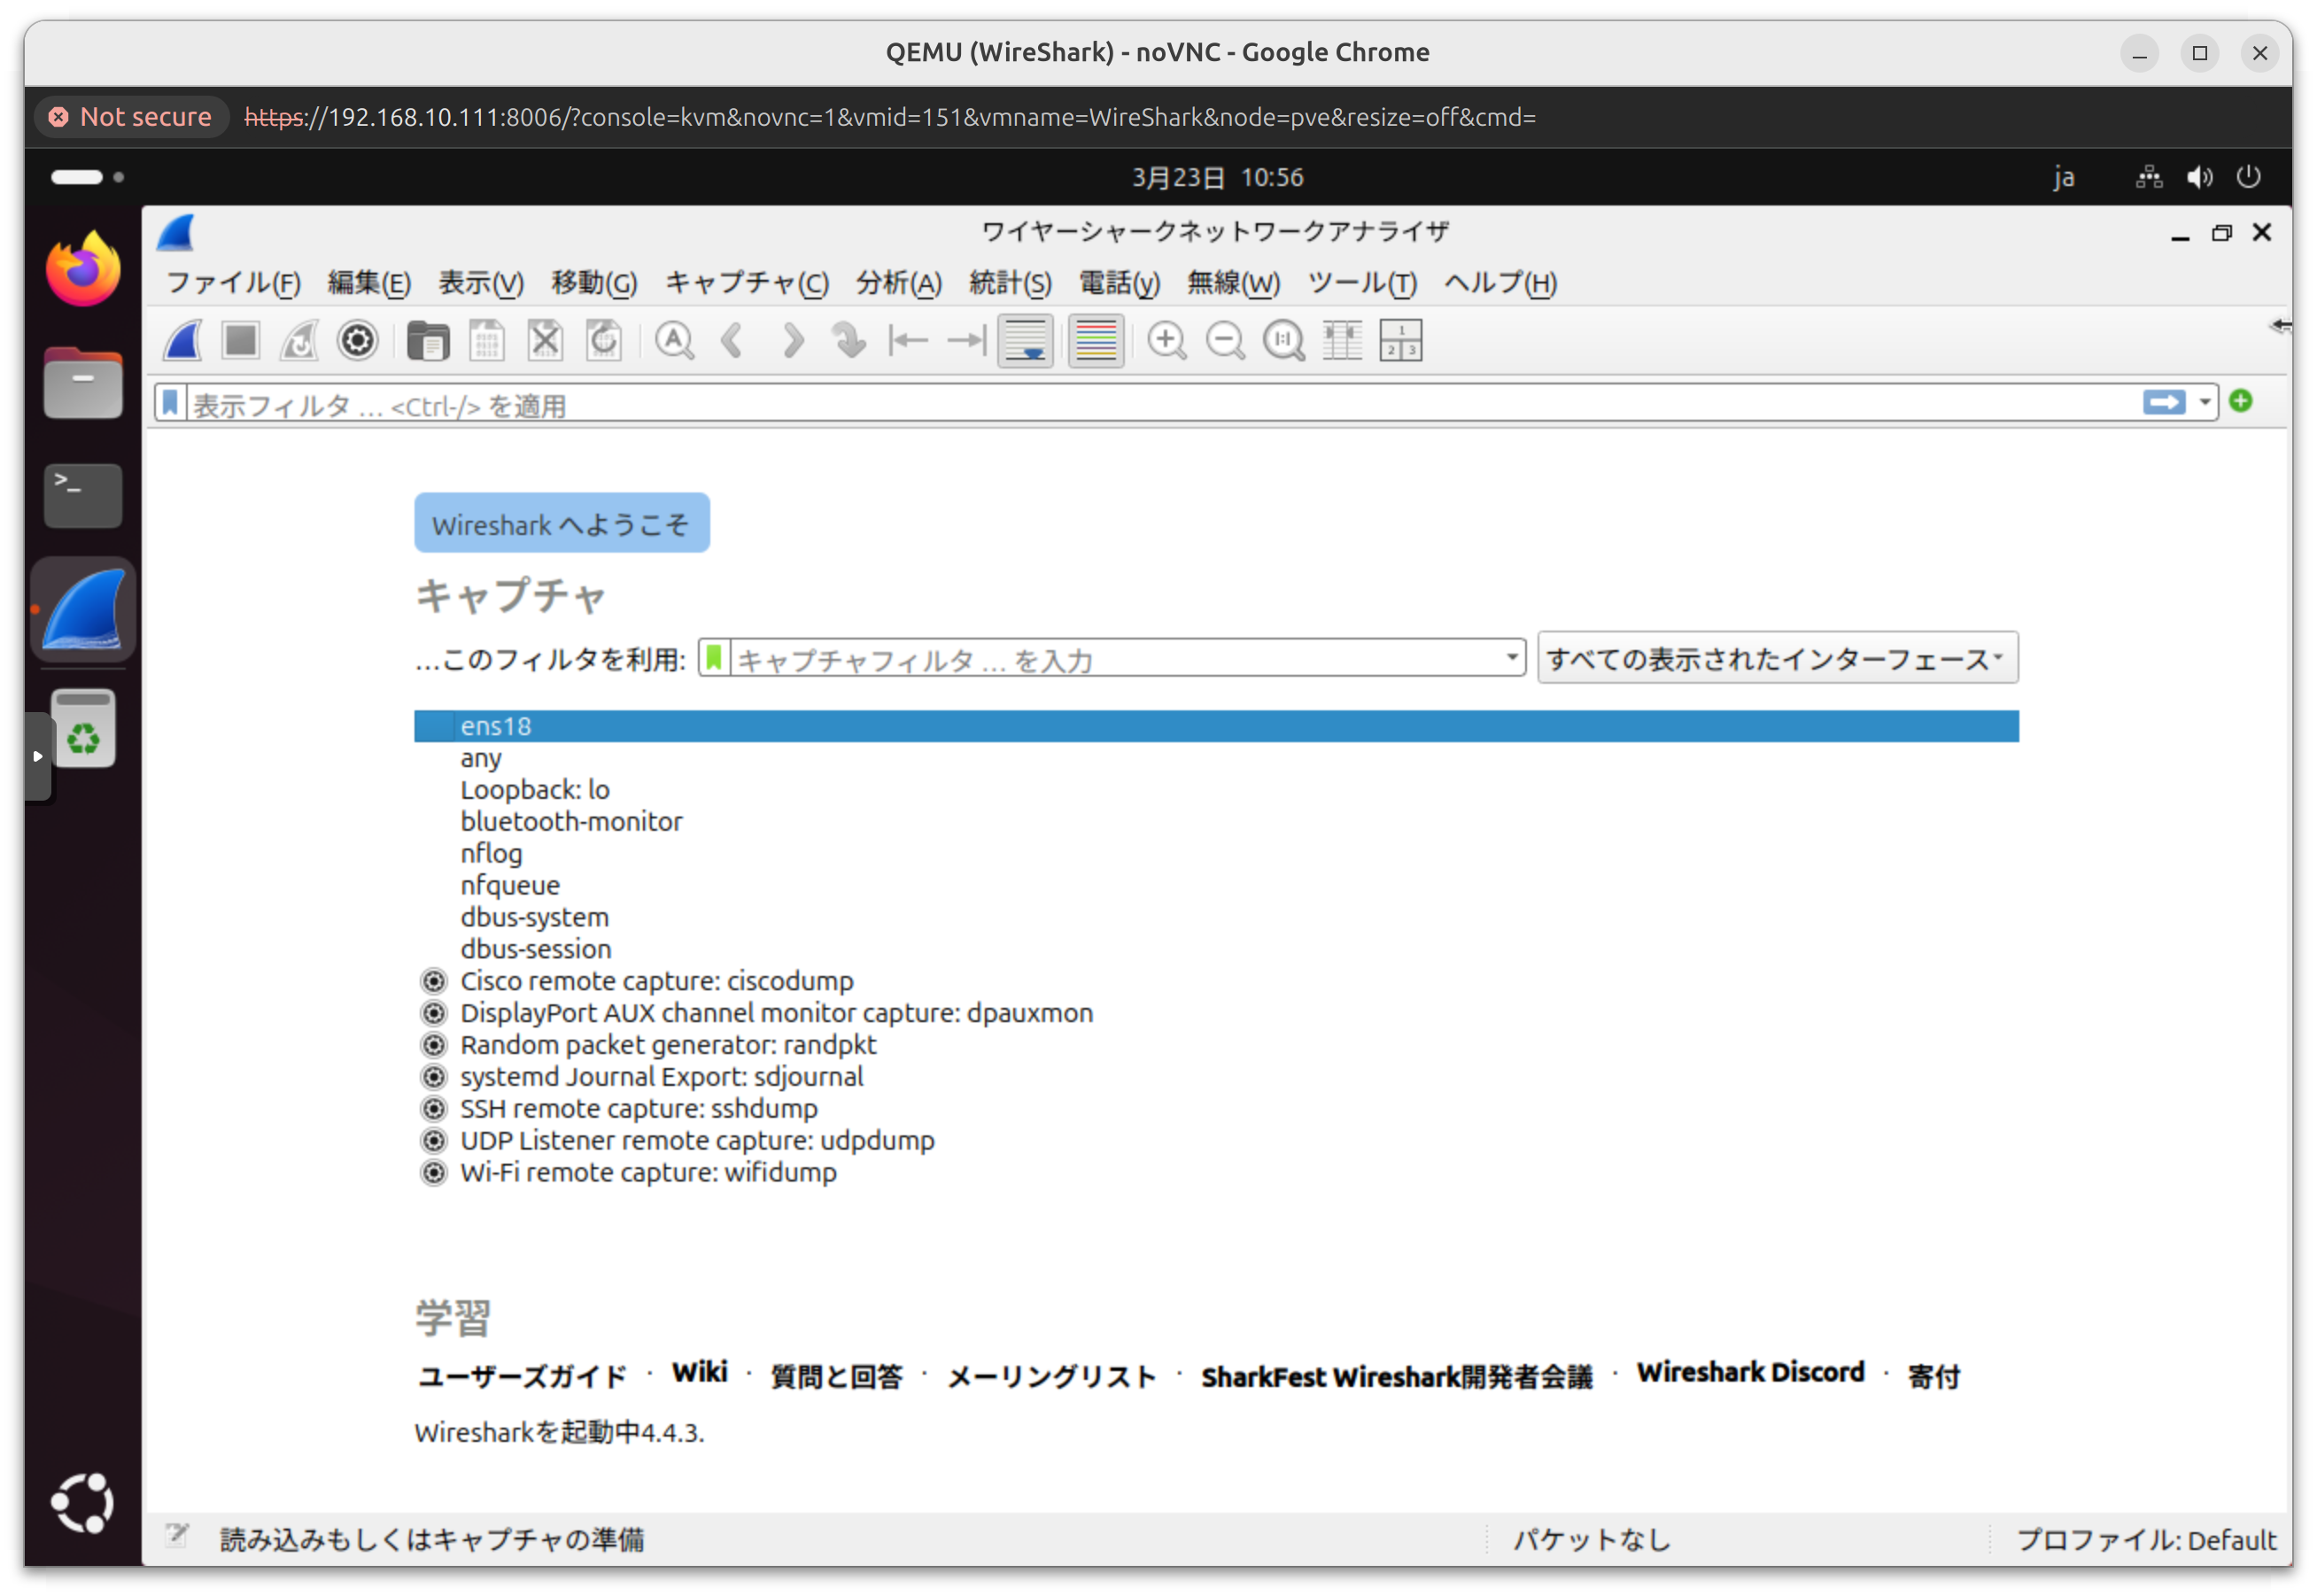Open the shown interfaces dropdown

point(1776,658)
